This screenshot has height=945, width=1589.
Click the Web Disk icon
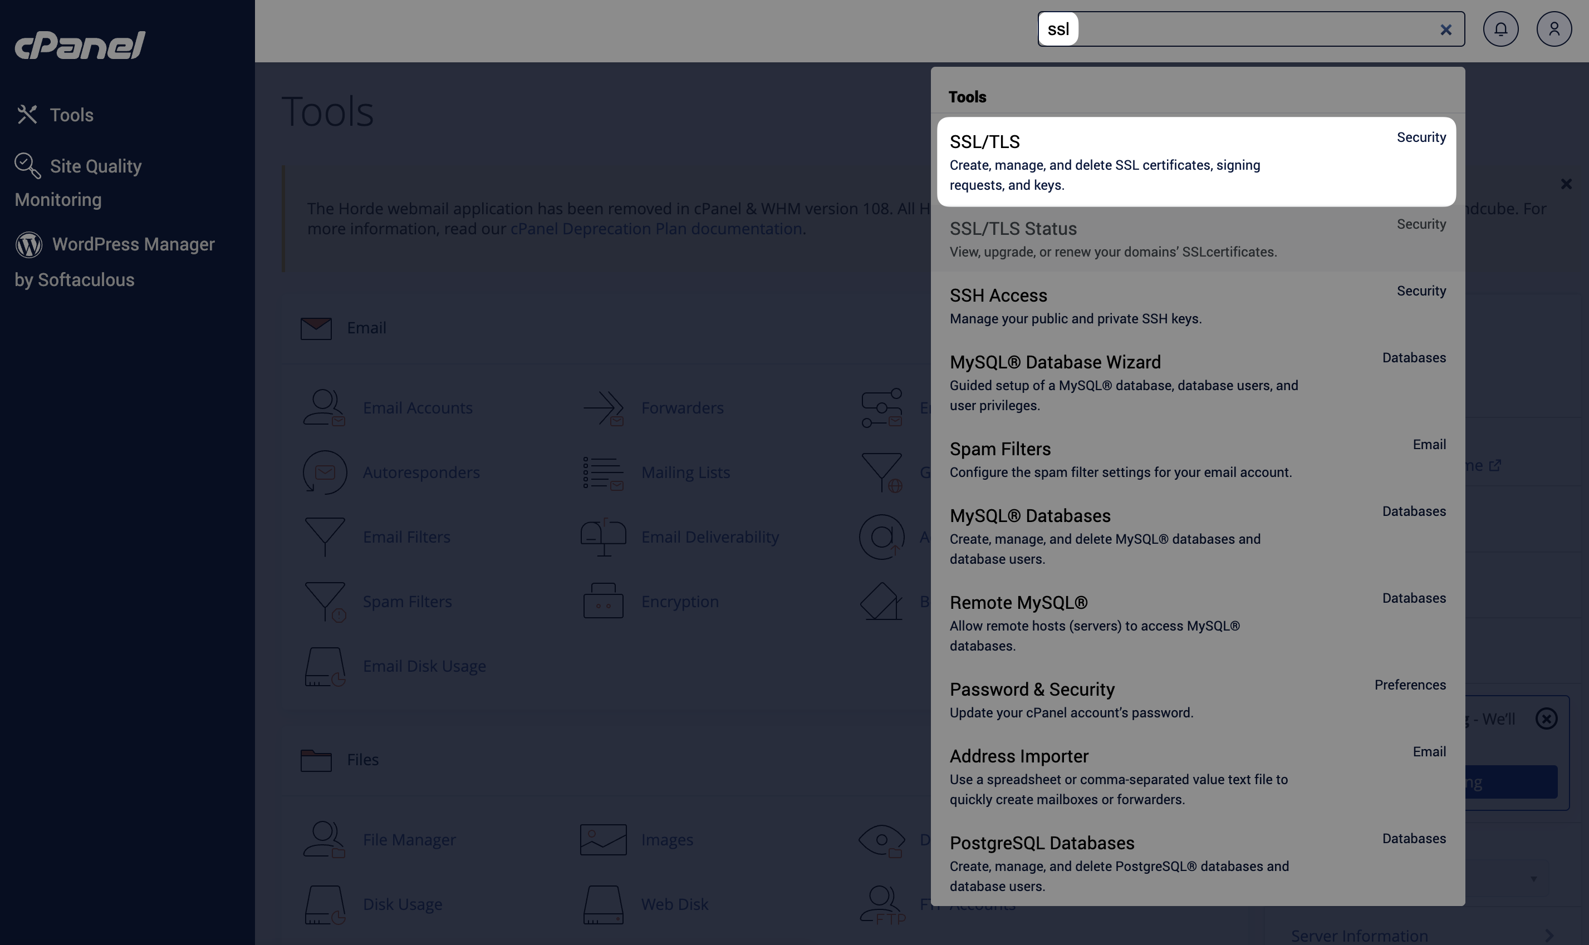click(603, 904)
